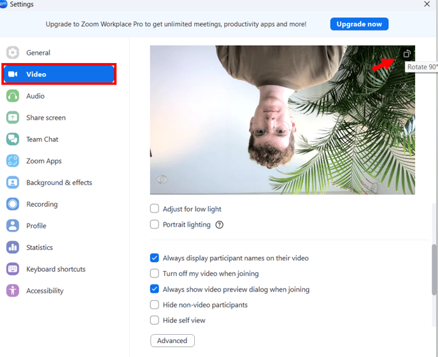Viewport: 438px width, 357px height.
Task: Click the Accessibility icon in sidebar
Action: point(13,291)
